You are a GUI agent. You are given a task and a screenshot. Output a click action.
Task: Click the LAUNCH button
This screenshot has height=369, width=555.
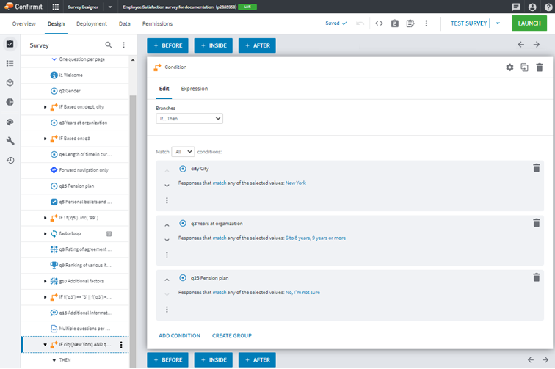(529, 23)
